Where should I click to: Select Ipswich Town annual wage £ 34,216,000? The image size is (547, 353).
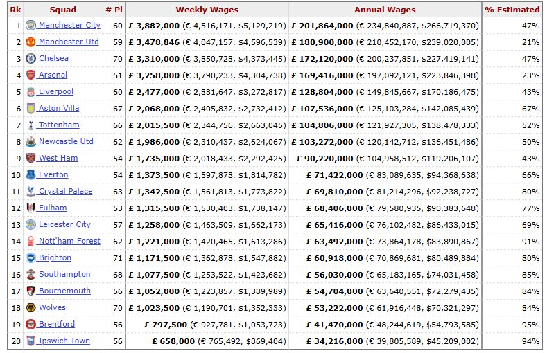[335, 341]
